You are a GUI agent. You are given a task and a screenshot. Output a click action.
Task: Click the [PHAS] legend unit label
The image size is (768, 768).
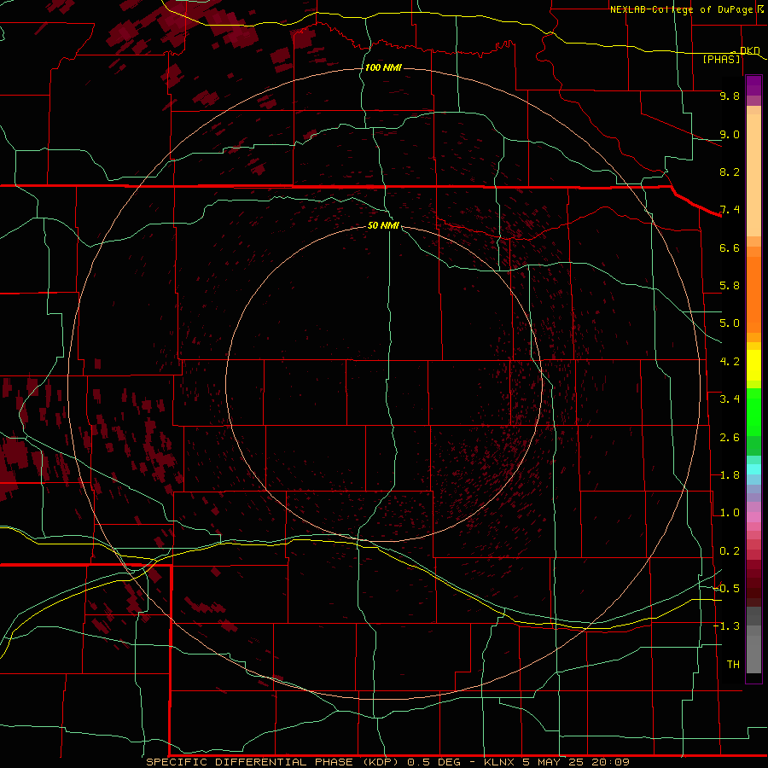pos(722,59)
